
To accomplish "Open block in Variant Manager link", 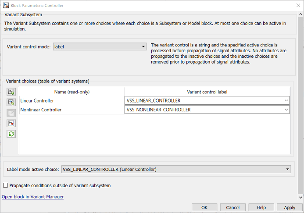I will pyautogui.click(x=33, y=197).
